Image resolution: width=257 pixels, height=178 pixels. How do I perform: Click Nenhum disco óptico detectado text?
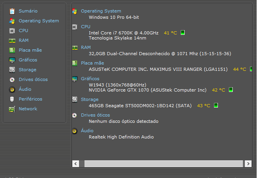click(x=124, y=121)
